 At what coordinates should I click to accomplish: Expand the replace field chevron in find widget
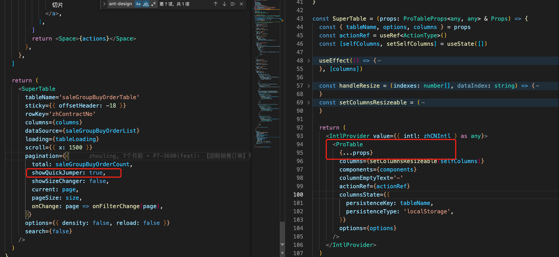tap(104, 4)
